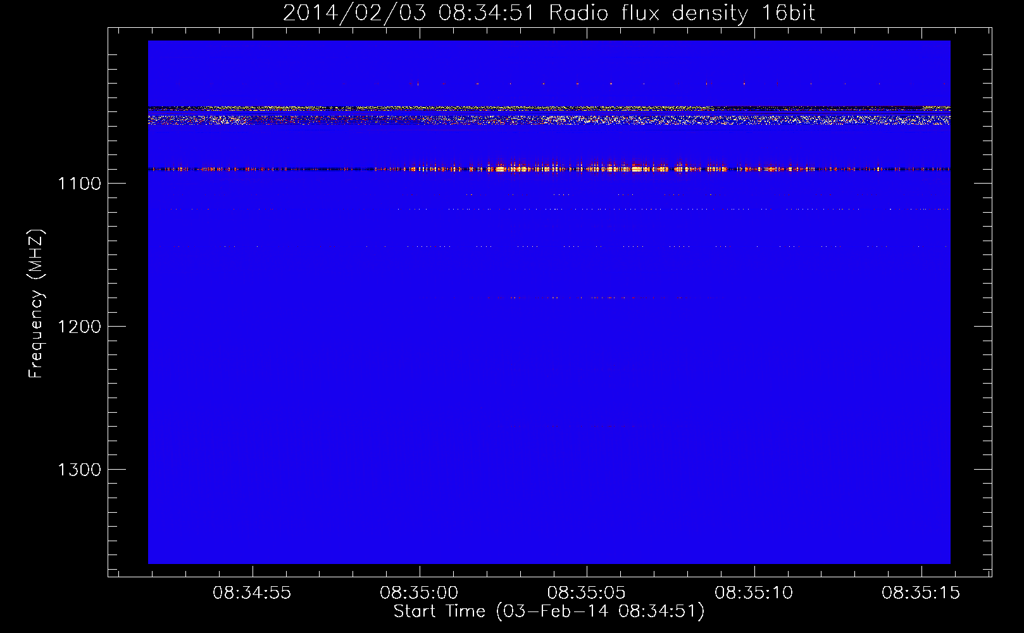Click the 'Start Time (03-Feb-14 08:34:51)' axis label
The height and width of the screenshot is (633, 1024).
[549, 611]
